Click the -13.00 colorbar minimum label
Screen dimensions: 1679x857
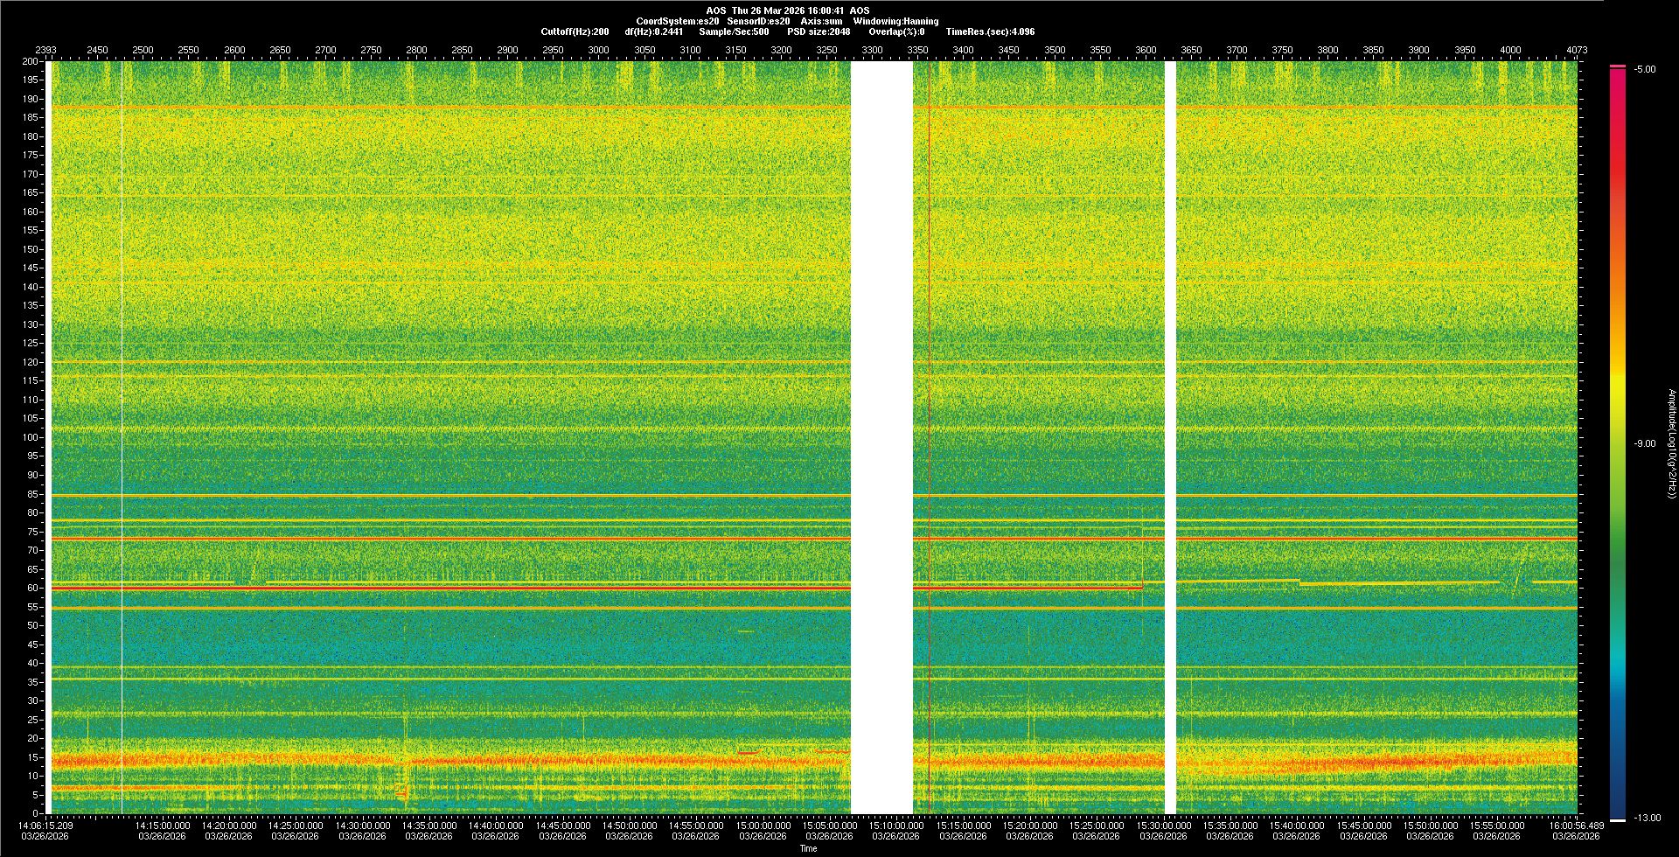(1647, 818)
